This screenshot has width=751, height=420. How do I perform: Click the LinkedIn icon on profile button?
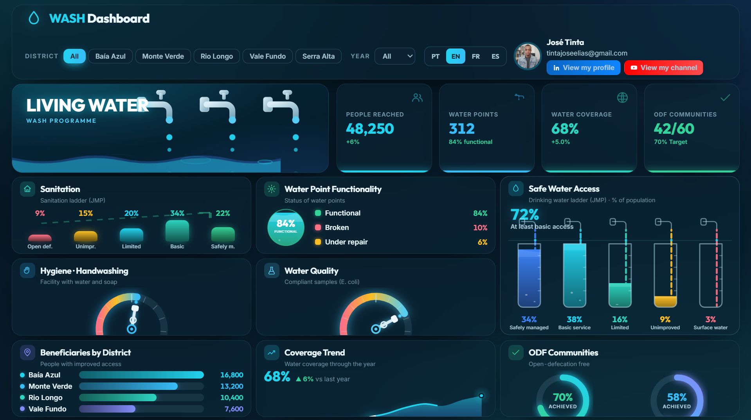[556, 68]
